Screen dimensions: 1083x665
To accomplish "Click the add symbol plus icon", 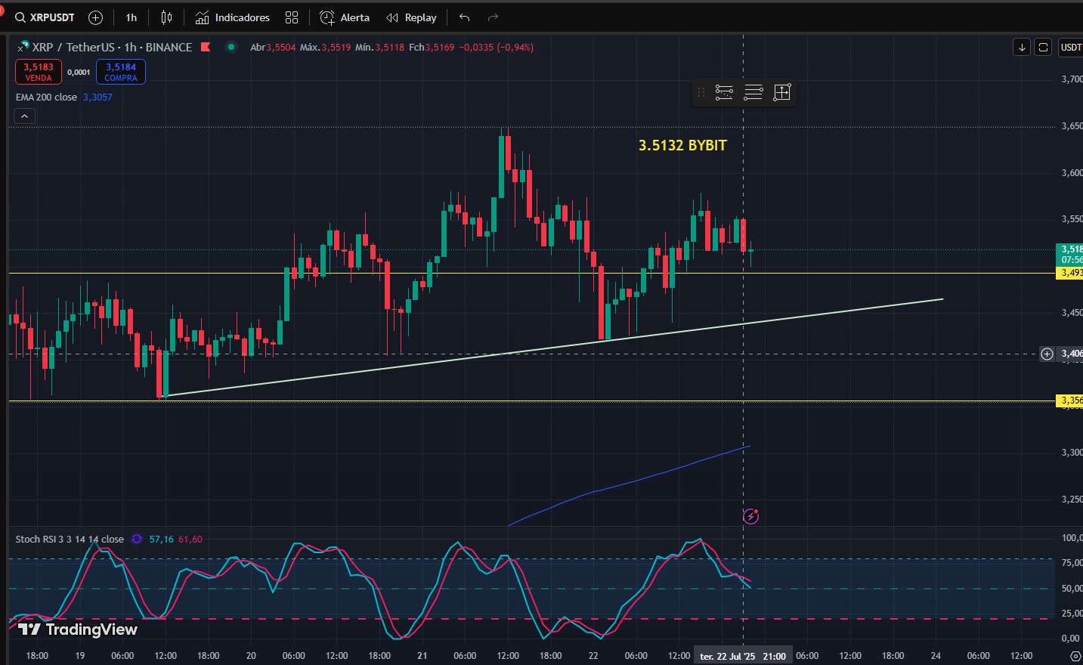I will click(96, 17).
